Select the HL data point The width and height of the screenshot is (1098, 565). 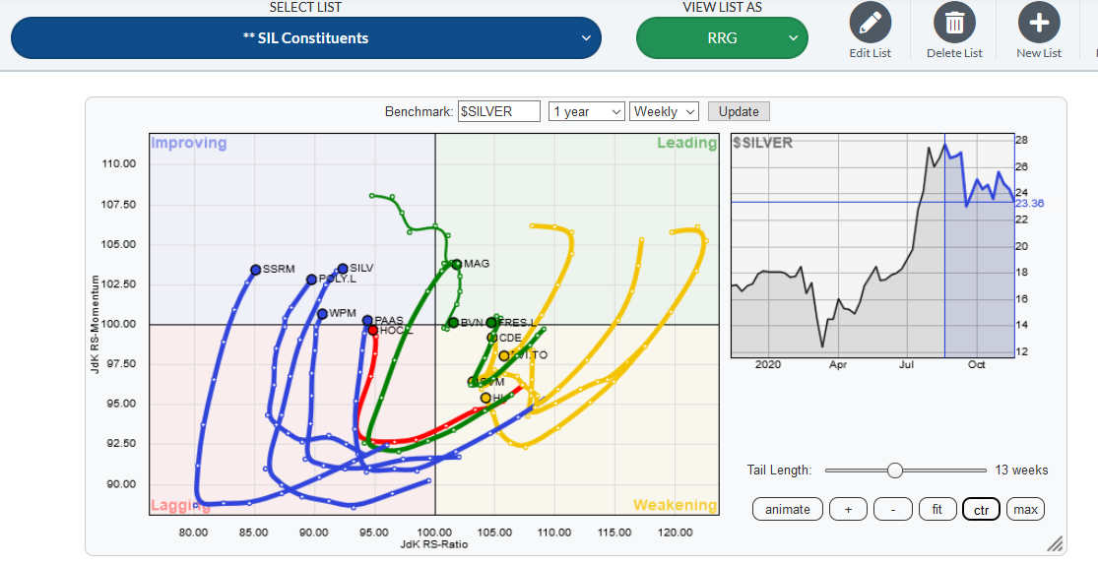pos(485,398)
